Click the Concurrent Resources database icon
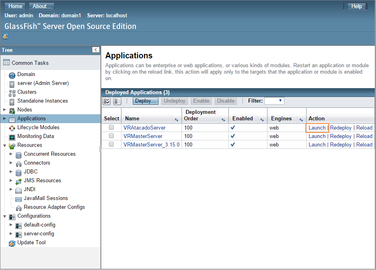 (19, 155)
